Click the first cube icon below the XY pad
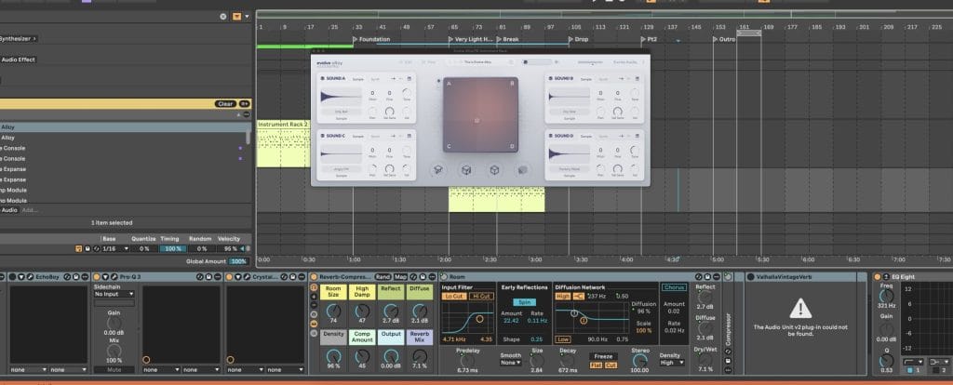The image size is (953, 385). point(436,170)
